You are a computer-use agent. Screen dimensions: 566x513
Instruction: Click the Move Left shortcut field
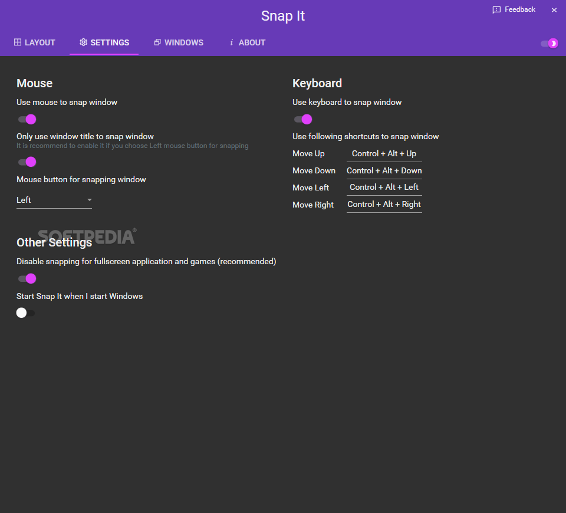click(384, 188)
